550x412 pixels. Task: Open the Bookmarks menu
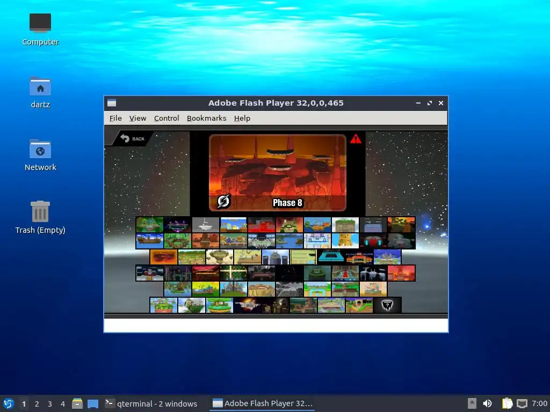206,119
